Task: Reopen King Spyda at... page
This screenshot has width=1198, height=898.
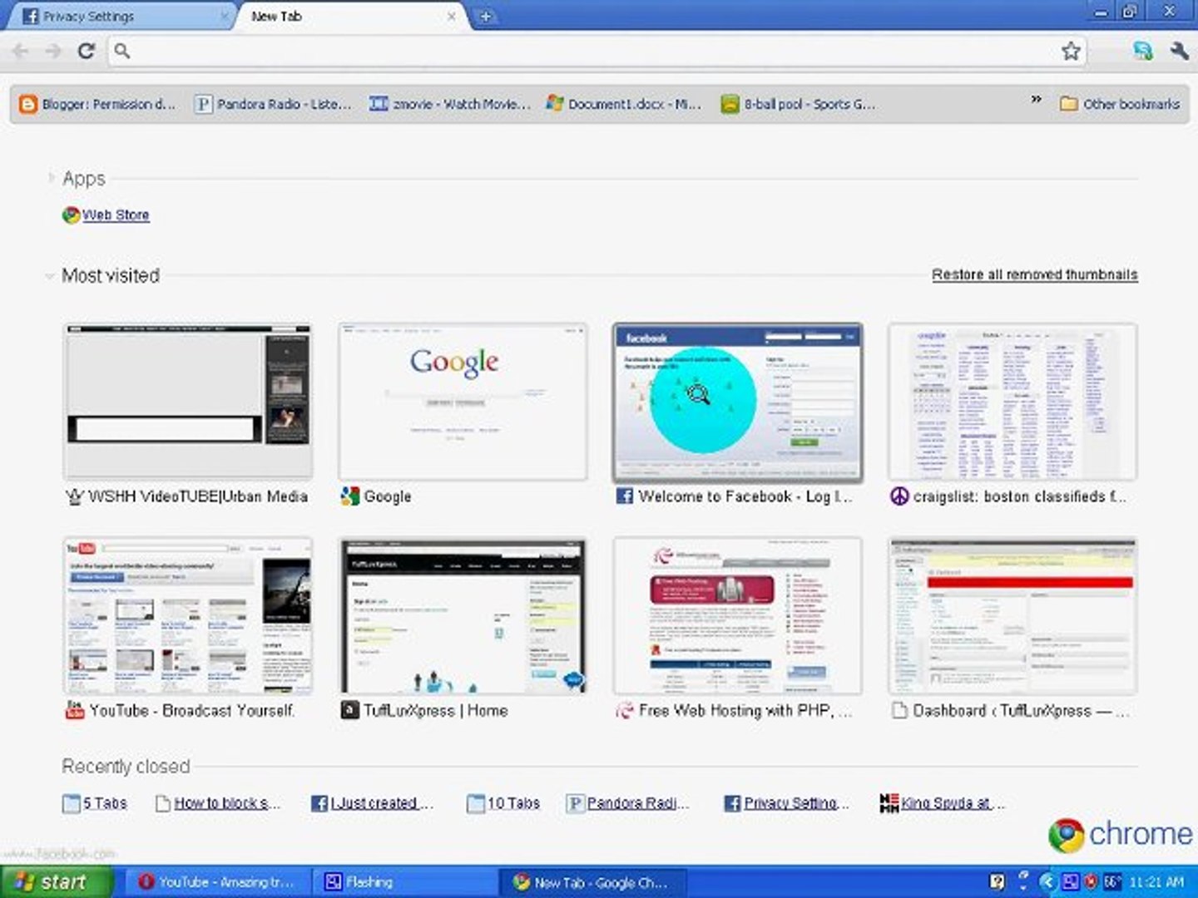Action: [943, 803]
